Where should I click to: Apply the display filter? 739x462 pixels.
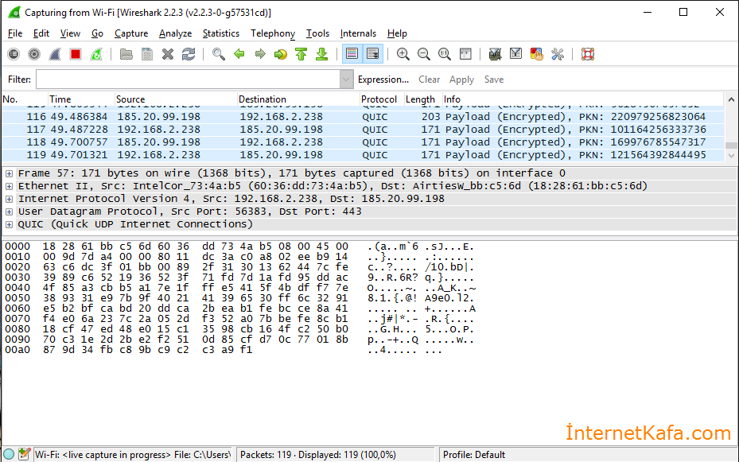pyautogui.click(x=461, y=80)
